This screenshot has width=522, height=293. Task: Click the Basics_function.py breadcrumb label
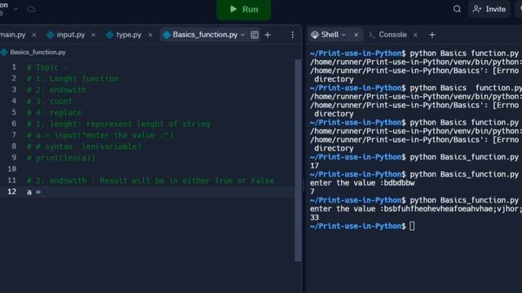(x=38, y=52)
